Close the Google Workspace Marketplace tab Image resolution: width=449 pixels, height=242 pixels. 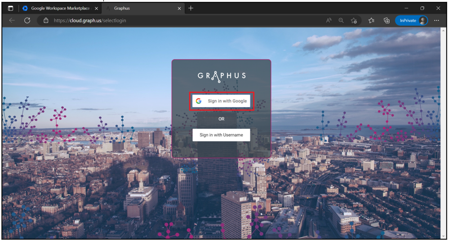pyautogui.click(x=97, y=8)
